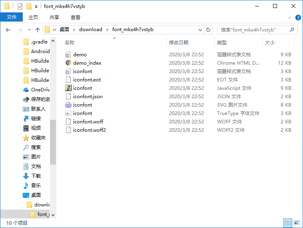Sort files by the 修改日期 column
303x228 pixels.
(179, 42)
